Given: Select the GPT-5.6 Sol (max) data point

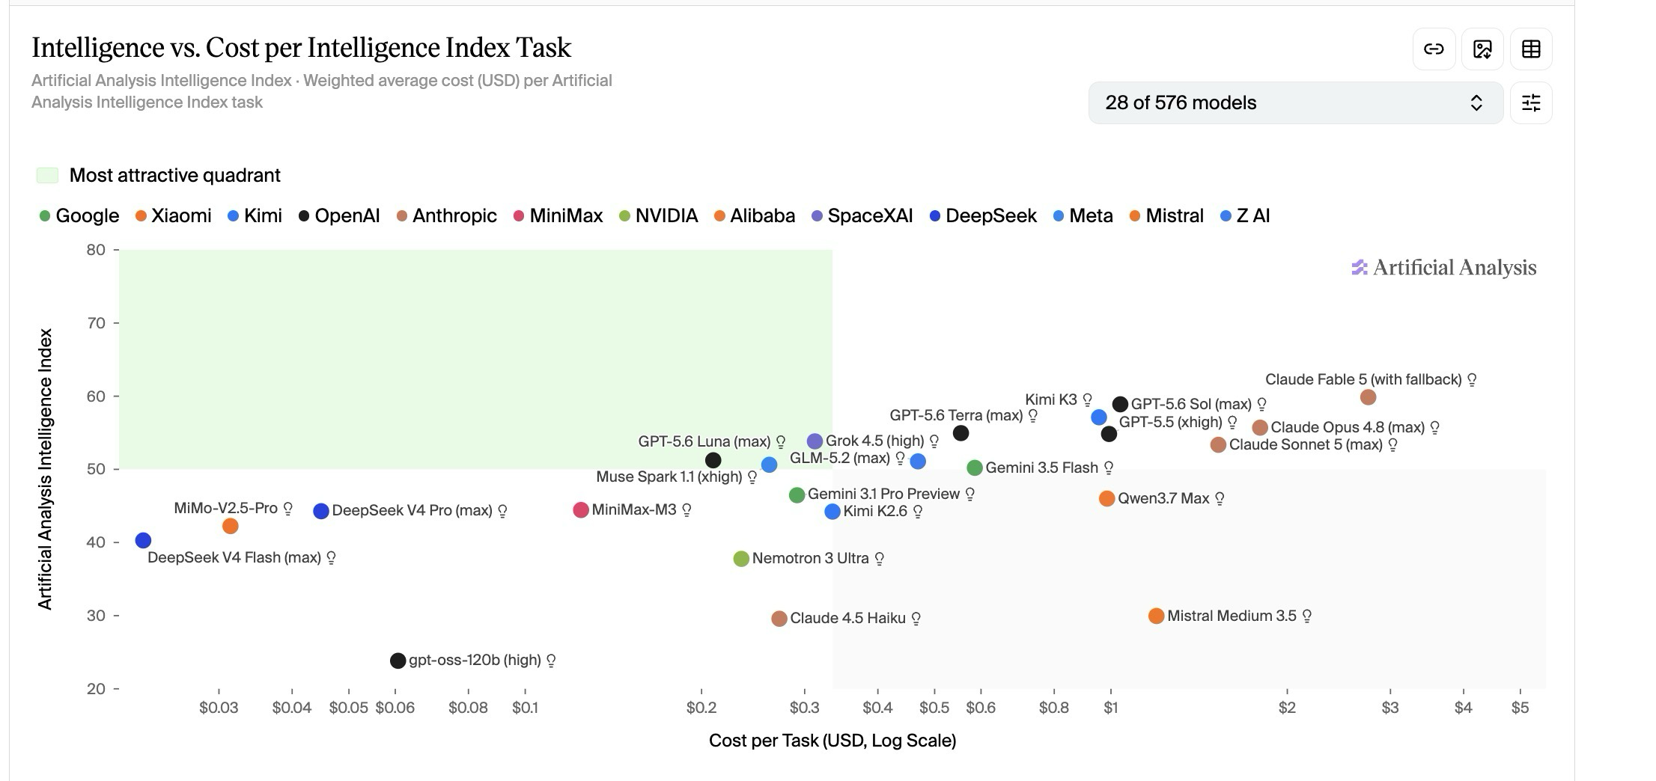Looking at the screenshot, I should coord(1120,405).
